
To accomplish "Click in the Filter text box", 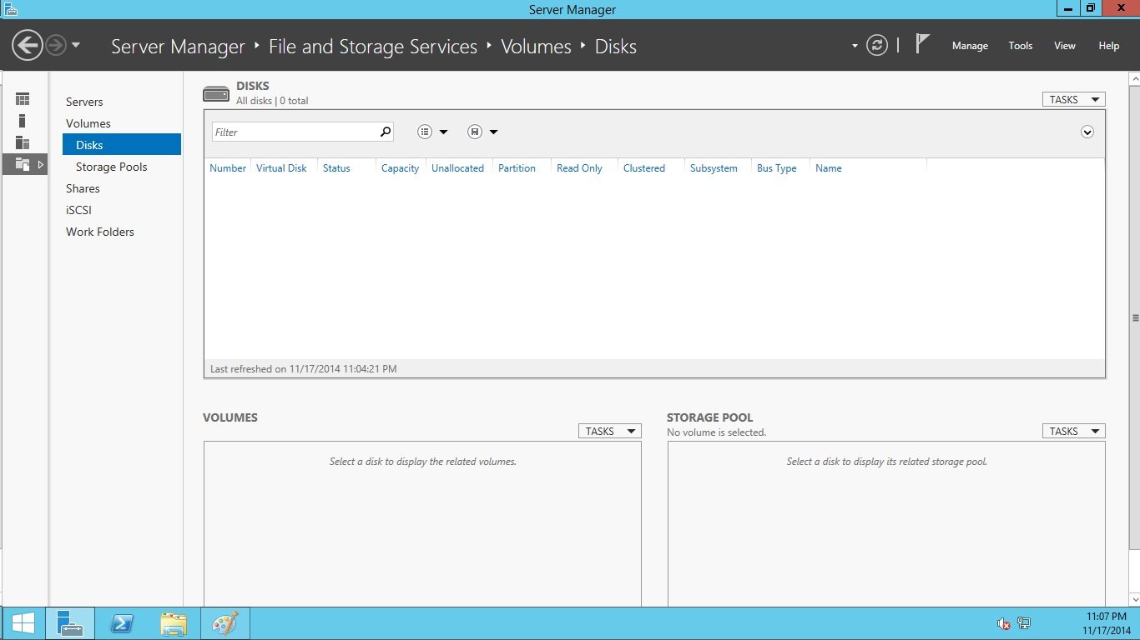I will [295, 132].
